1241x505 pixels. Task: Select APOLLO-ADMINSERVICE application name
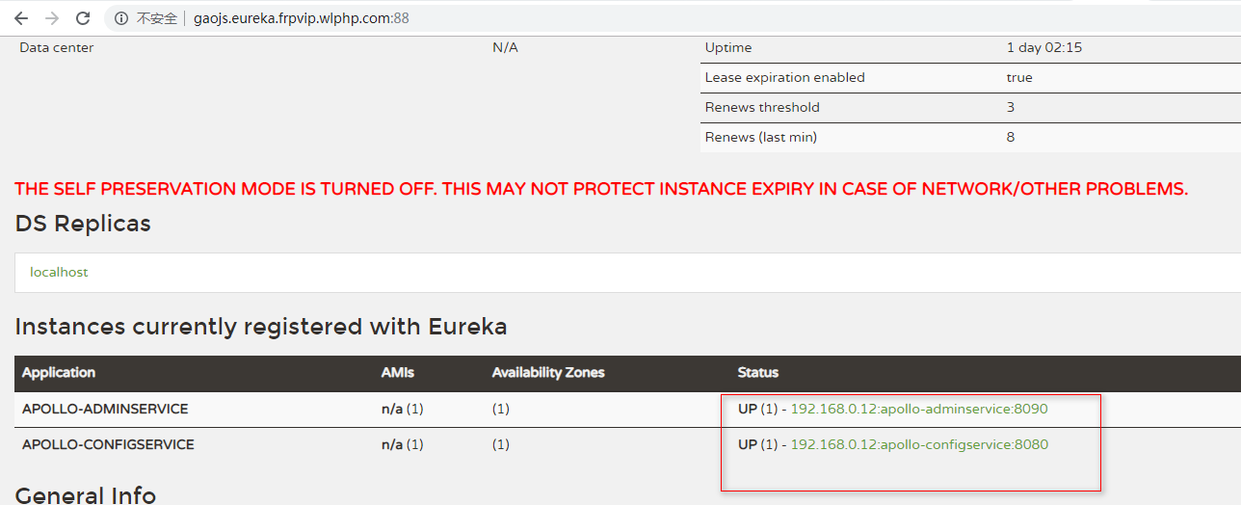(105, 409)
